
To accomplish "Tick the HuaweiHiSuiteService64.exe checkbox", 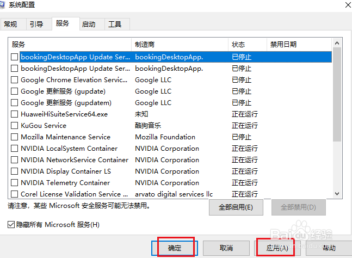I will (x=14, y=114).
